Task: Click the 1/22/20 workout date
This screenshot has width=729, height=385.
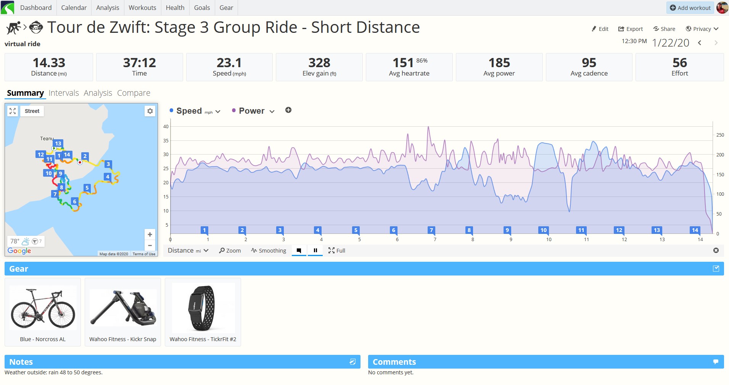Action: [x=671, y=43]
